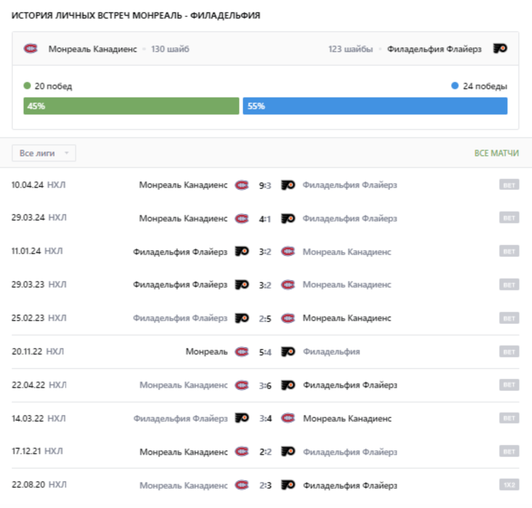Click Flyers logo in 11.01.24 match row
Image resolution: width=532 pixels, height=508 pixels.
point(242,251)
